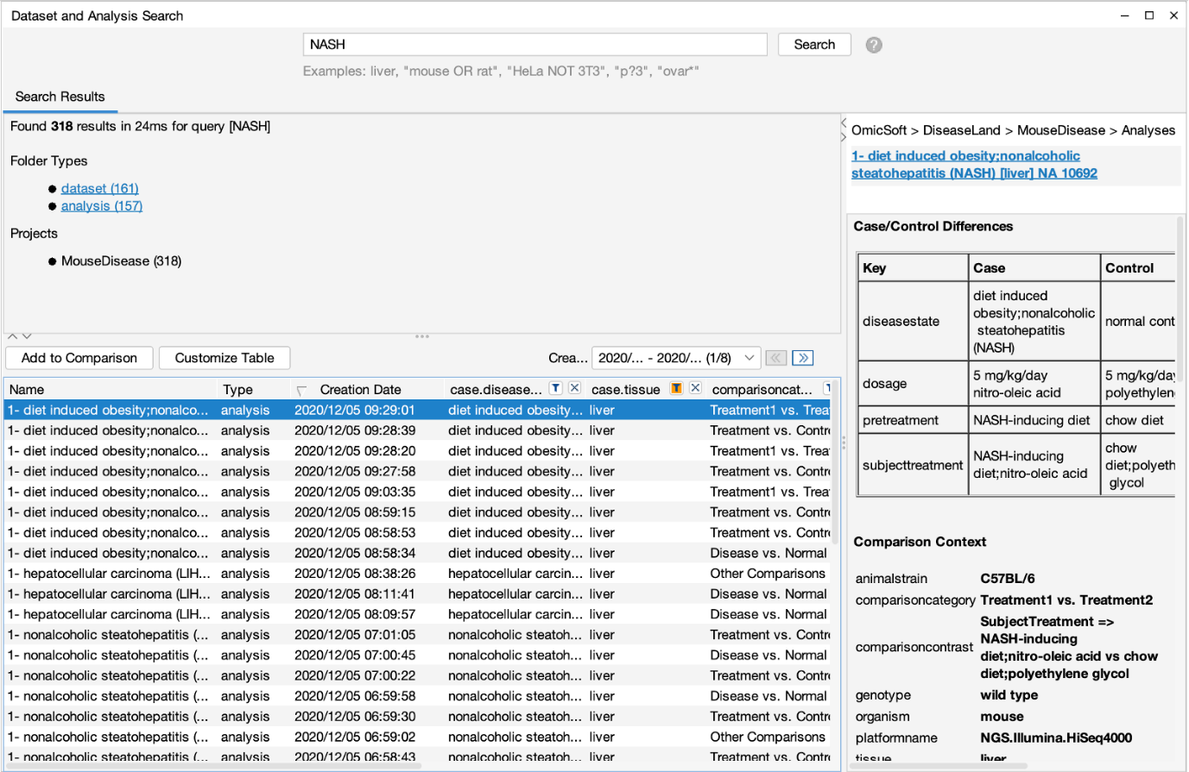Click OmicSoft in the breadcrumb path
Viewport: 1189px width, 772px height.
879,130
